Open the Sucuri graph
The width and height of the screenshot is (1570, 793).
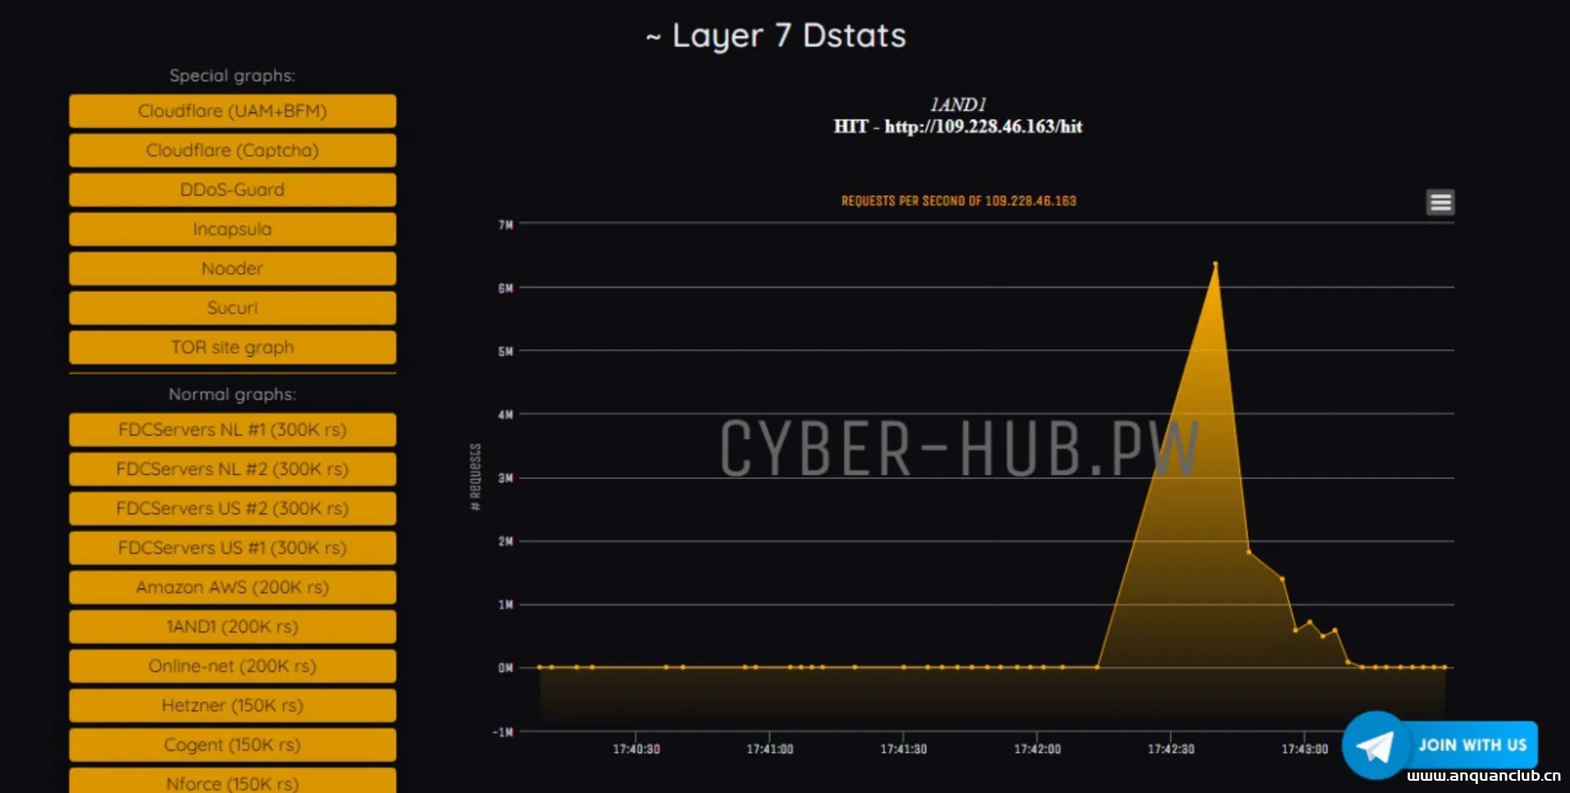232,308
